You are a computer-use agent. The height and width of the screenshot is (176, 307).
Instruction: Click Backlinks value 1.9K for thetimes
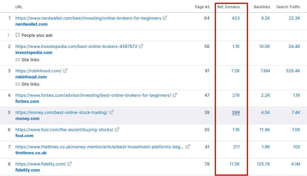tap(266, 147)
